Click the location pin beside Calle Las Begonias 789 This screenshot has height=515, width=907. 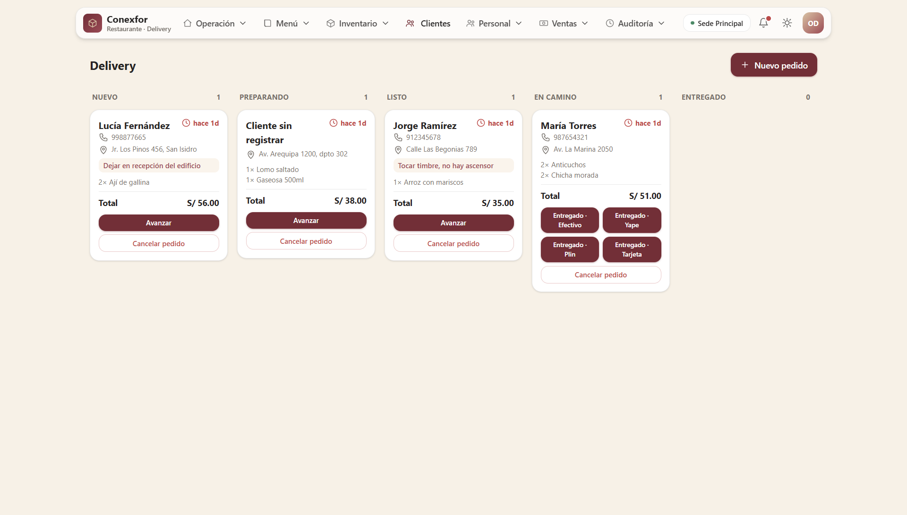click(398, 150)
